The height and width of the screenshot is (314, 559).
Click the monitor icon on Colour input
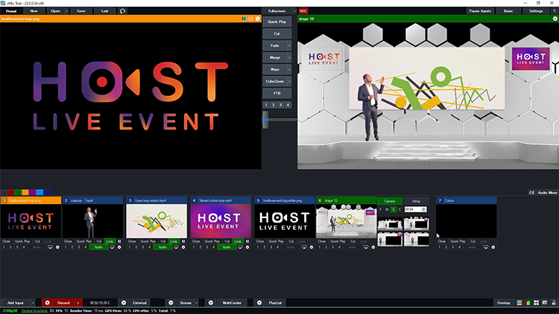coord(485,246)
